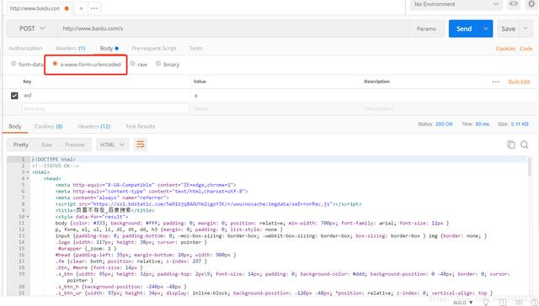Screen dimensions: 539x306
Task: Click the request URL input field
Action: (x=233, y=29)
